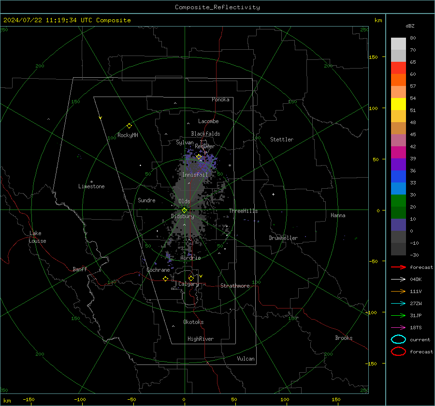Click the 18TS legend label
Image resolution: width=435 pixels, height=406 pixels.
(x=416, y=328)
